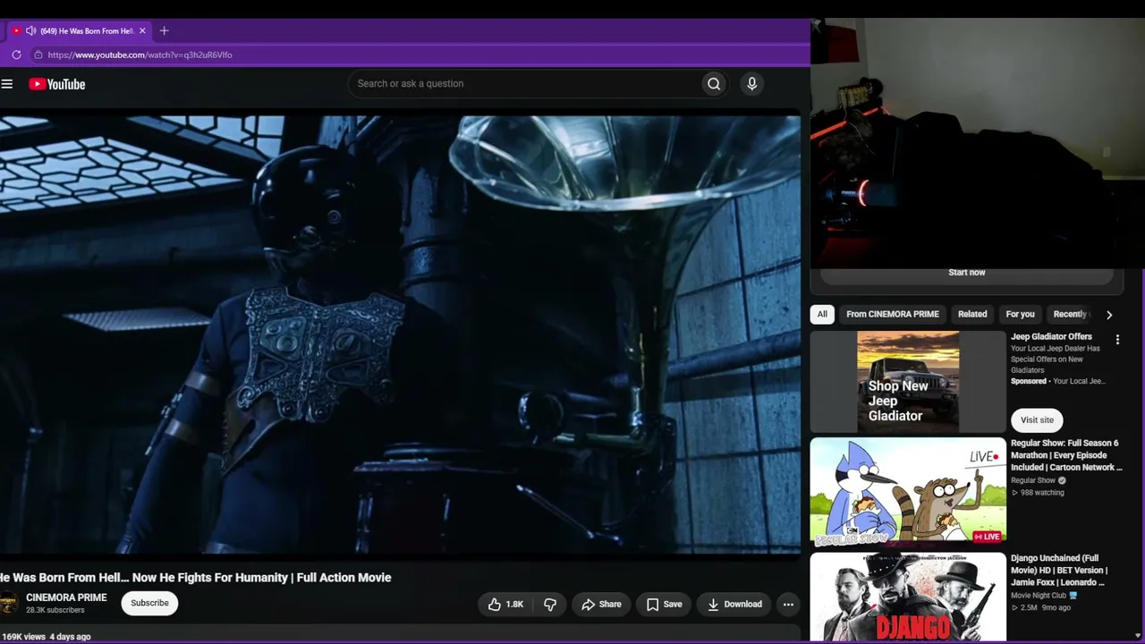Screen dimensions: 1145x644
Task: Click the search magnifier button
Action: [714, 84]
